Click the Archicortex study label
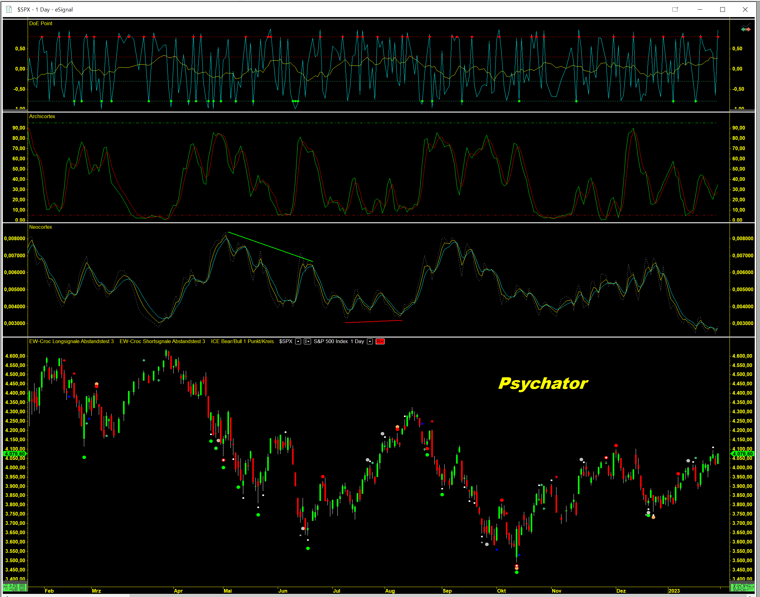760x597 pixels. click(42, 117)
